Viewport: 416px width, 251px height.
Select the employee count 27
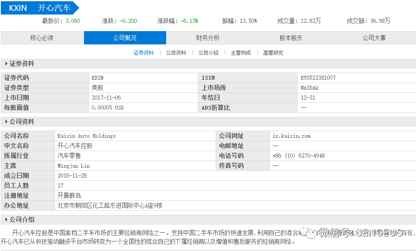[x=61, y=185]
